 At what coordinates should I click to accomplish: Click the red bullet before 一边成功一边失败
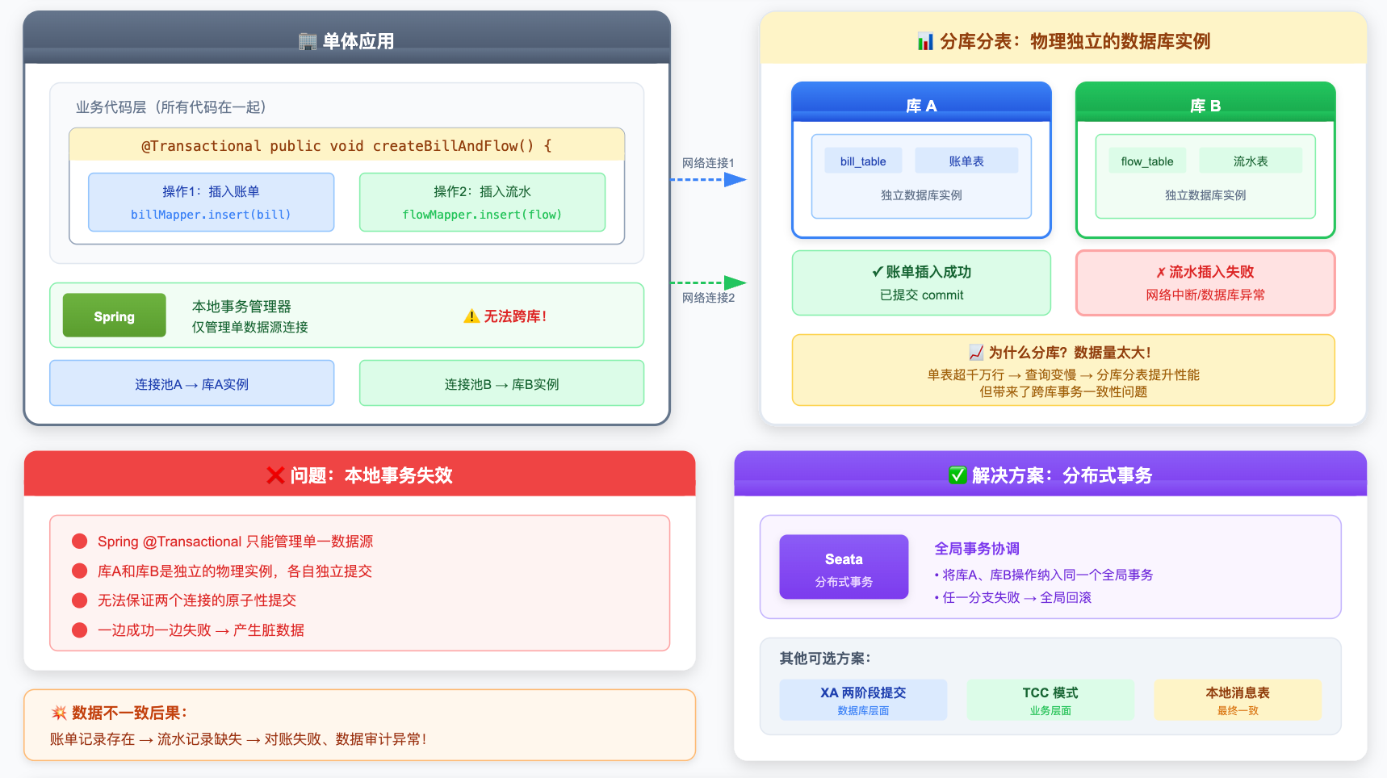click(x=80, y=630)
